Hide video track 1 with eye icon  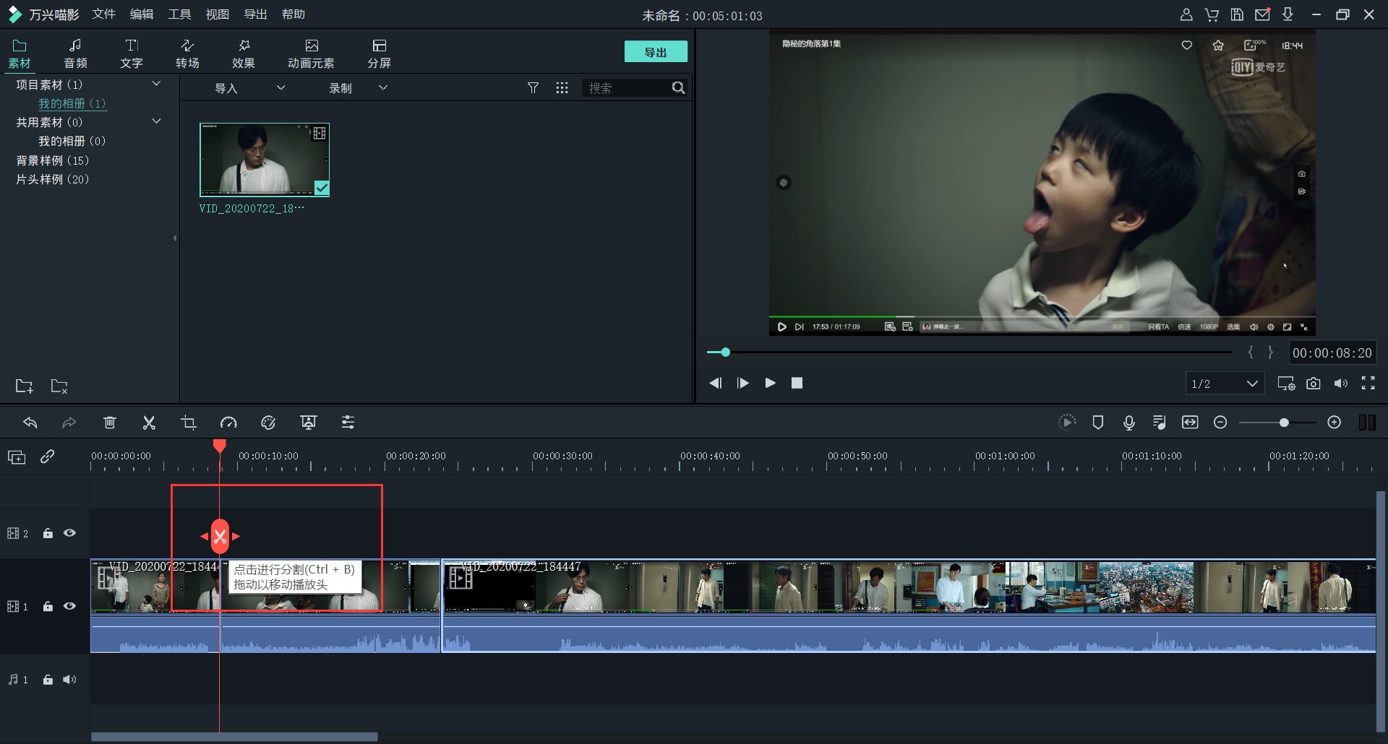(69, 606)
